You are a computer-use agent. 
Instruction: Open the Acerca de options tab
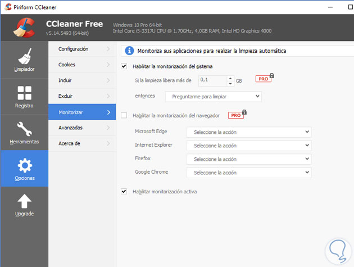(x=82, y=143)
